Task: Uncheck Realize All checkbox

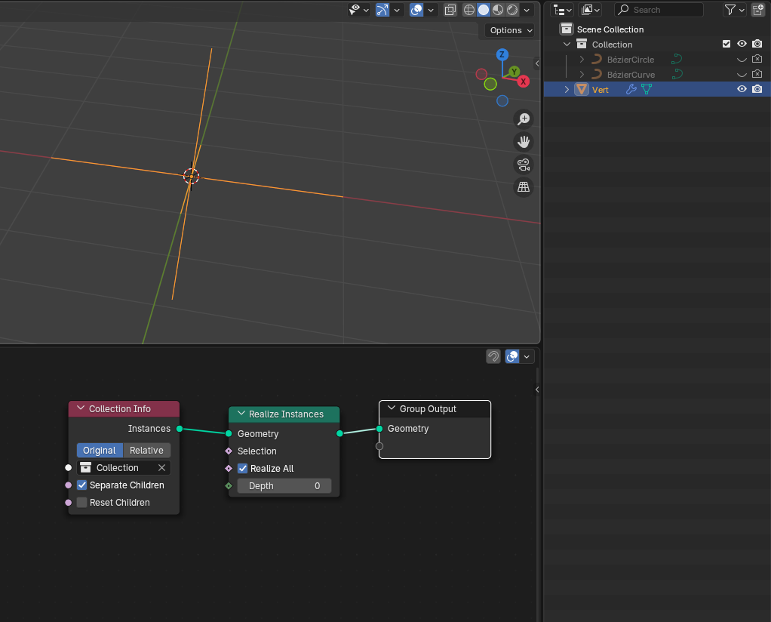Action: [242, 469]
